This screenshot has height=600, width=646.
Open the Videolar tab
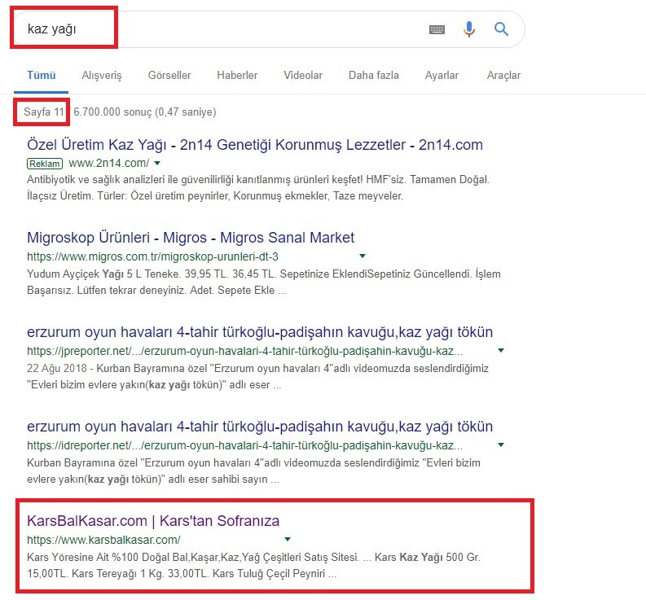click(303, 76)
